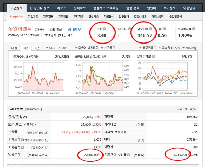
Task: Go to 금감원공시 sub-tab
Action: 175,17
